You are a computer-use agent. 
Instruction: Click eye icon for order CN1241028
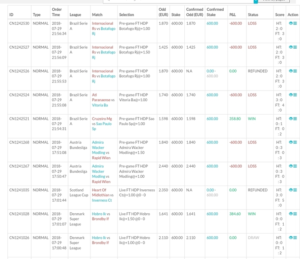[x=291, y=214]
